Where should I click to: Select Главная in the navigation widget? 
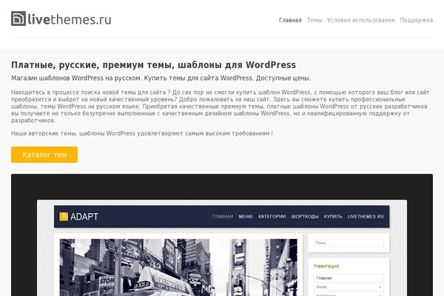(x=349, y=278)
